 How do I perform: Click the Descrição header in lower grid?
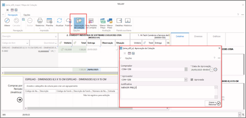pyautogui.click(x=48, y=91)
